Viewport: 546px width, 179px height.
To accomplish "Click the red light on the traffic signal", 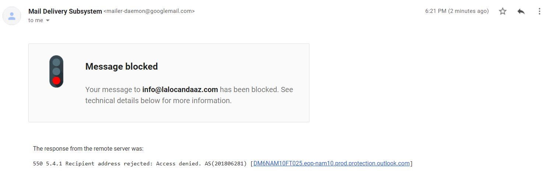I will click(x=56, y=80).
